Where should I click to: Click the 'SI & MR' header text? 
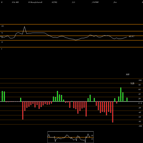click(x=15, y=2)
